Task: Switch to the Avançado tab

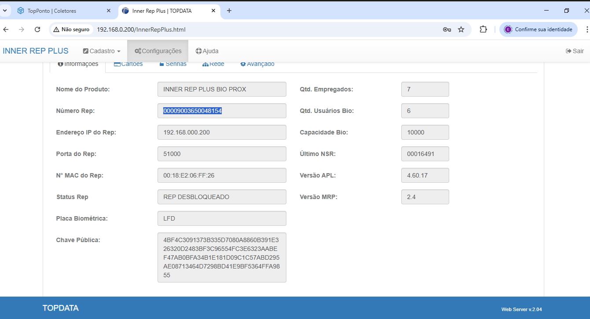Action: coord(257,64)
